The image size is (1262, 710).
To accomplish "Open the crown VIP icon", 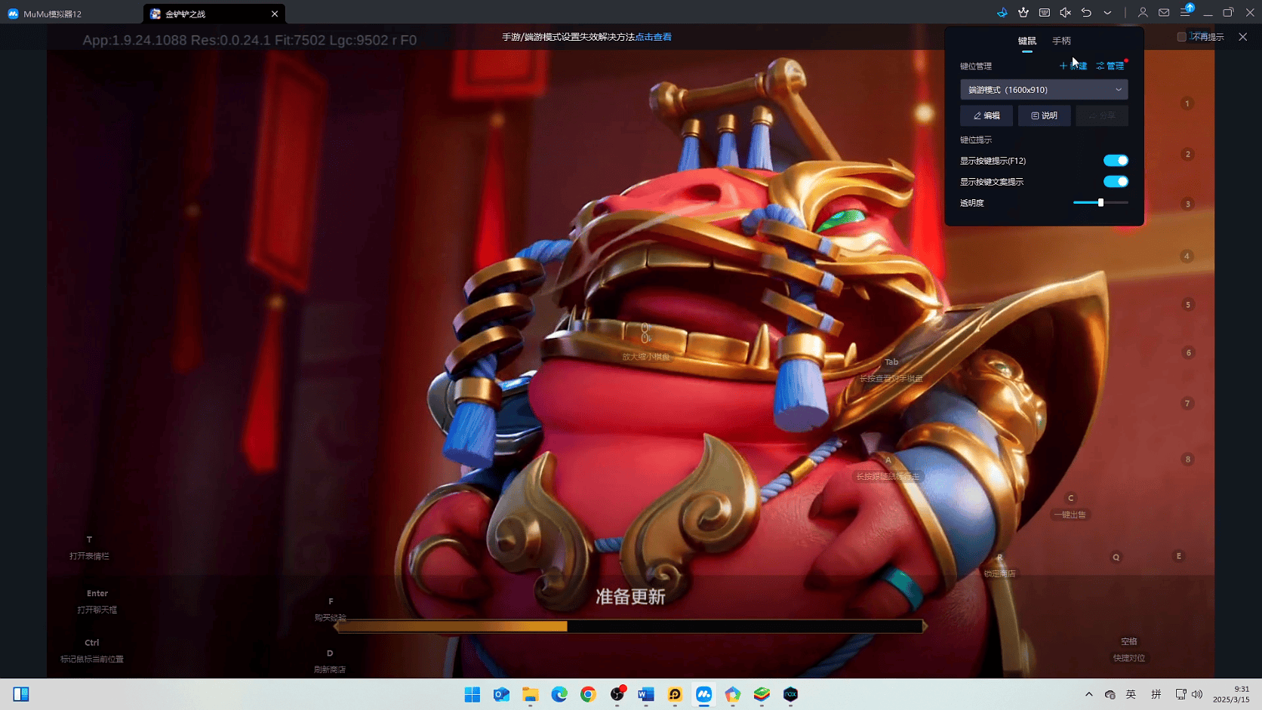I will 1023,13.
